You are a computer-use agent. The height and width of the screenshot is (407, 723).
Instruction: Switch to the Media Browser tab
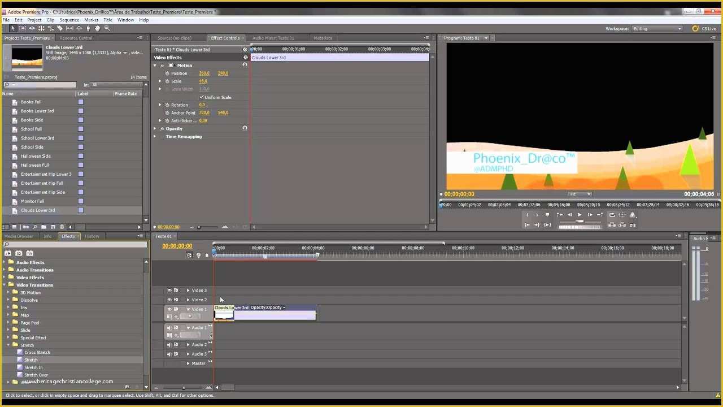[19, 236]
